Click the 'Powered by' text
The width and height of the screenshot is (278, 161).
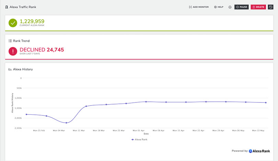240,151
